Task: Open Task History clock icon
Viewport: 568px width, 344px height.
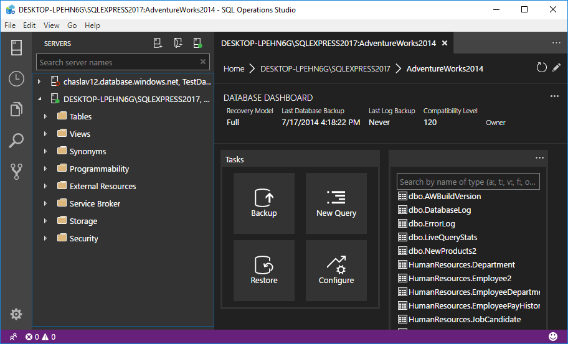Action: (16, 78)
